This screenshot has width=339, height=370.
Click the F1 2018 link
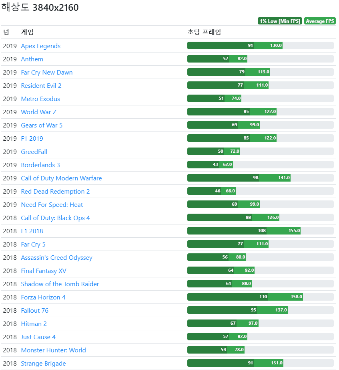click(32, 231)
